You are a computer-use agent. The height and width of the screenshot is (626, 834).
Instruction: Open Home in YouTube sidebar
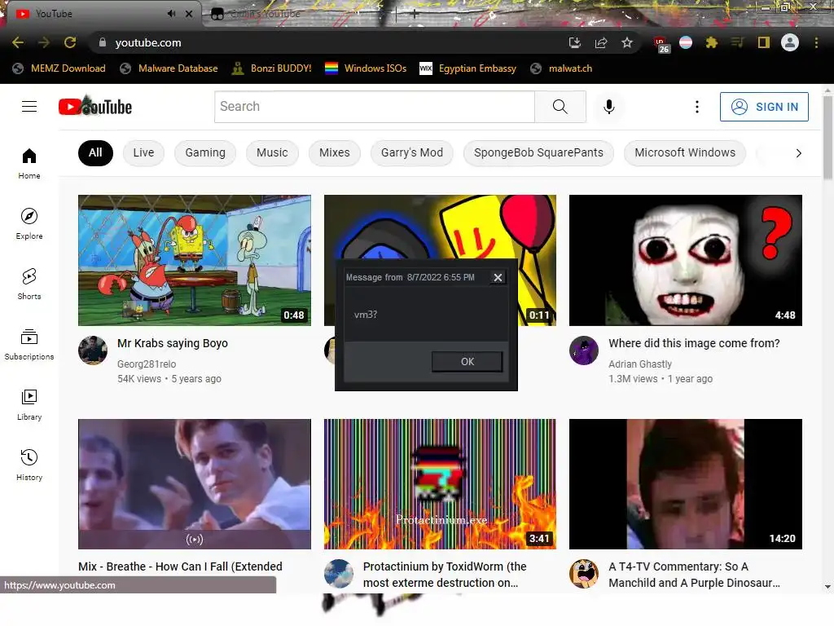pyautogui.click(x=29, y=163)
